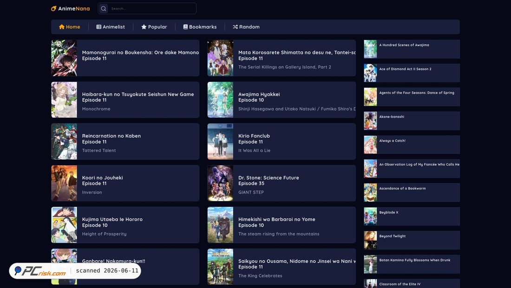Click the 'Monochrome' episode subtitle
The height and width of the screenshot is (288, 511).
click(96, 109)
